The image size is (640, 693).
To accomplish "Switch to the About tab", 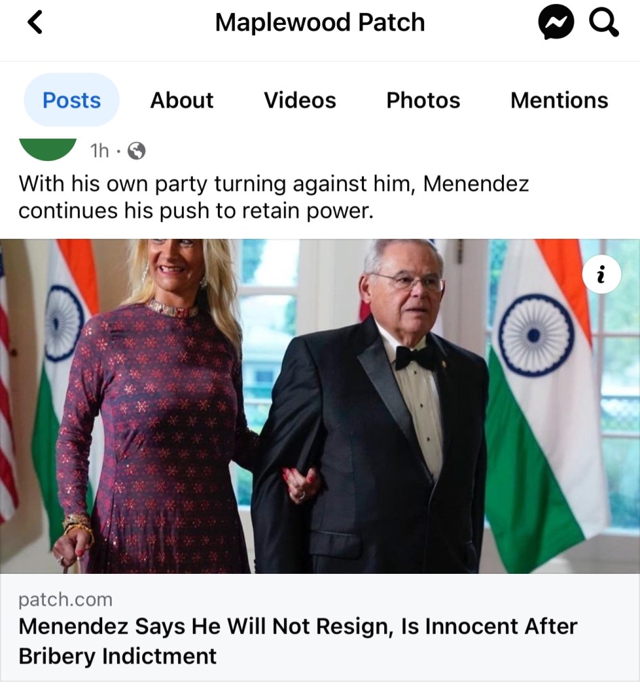I will (181, 100).
